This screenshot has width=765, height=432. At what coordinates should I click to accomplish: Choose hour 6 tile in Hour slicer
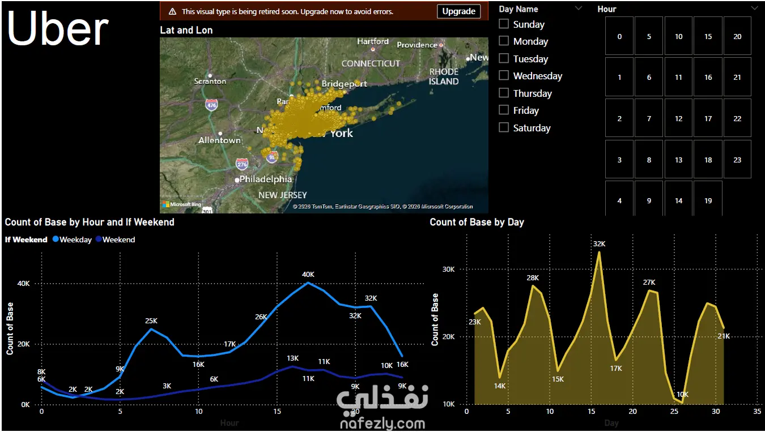649,77
